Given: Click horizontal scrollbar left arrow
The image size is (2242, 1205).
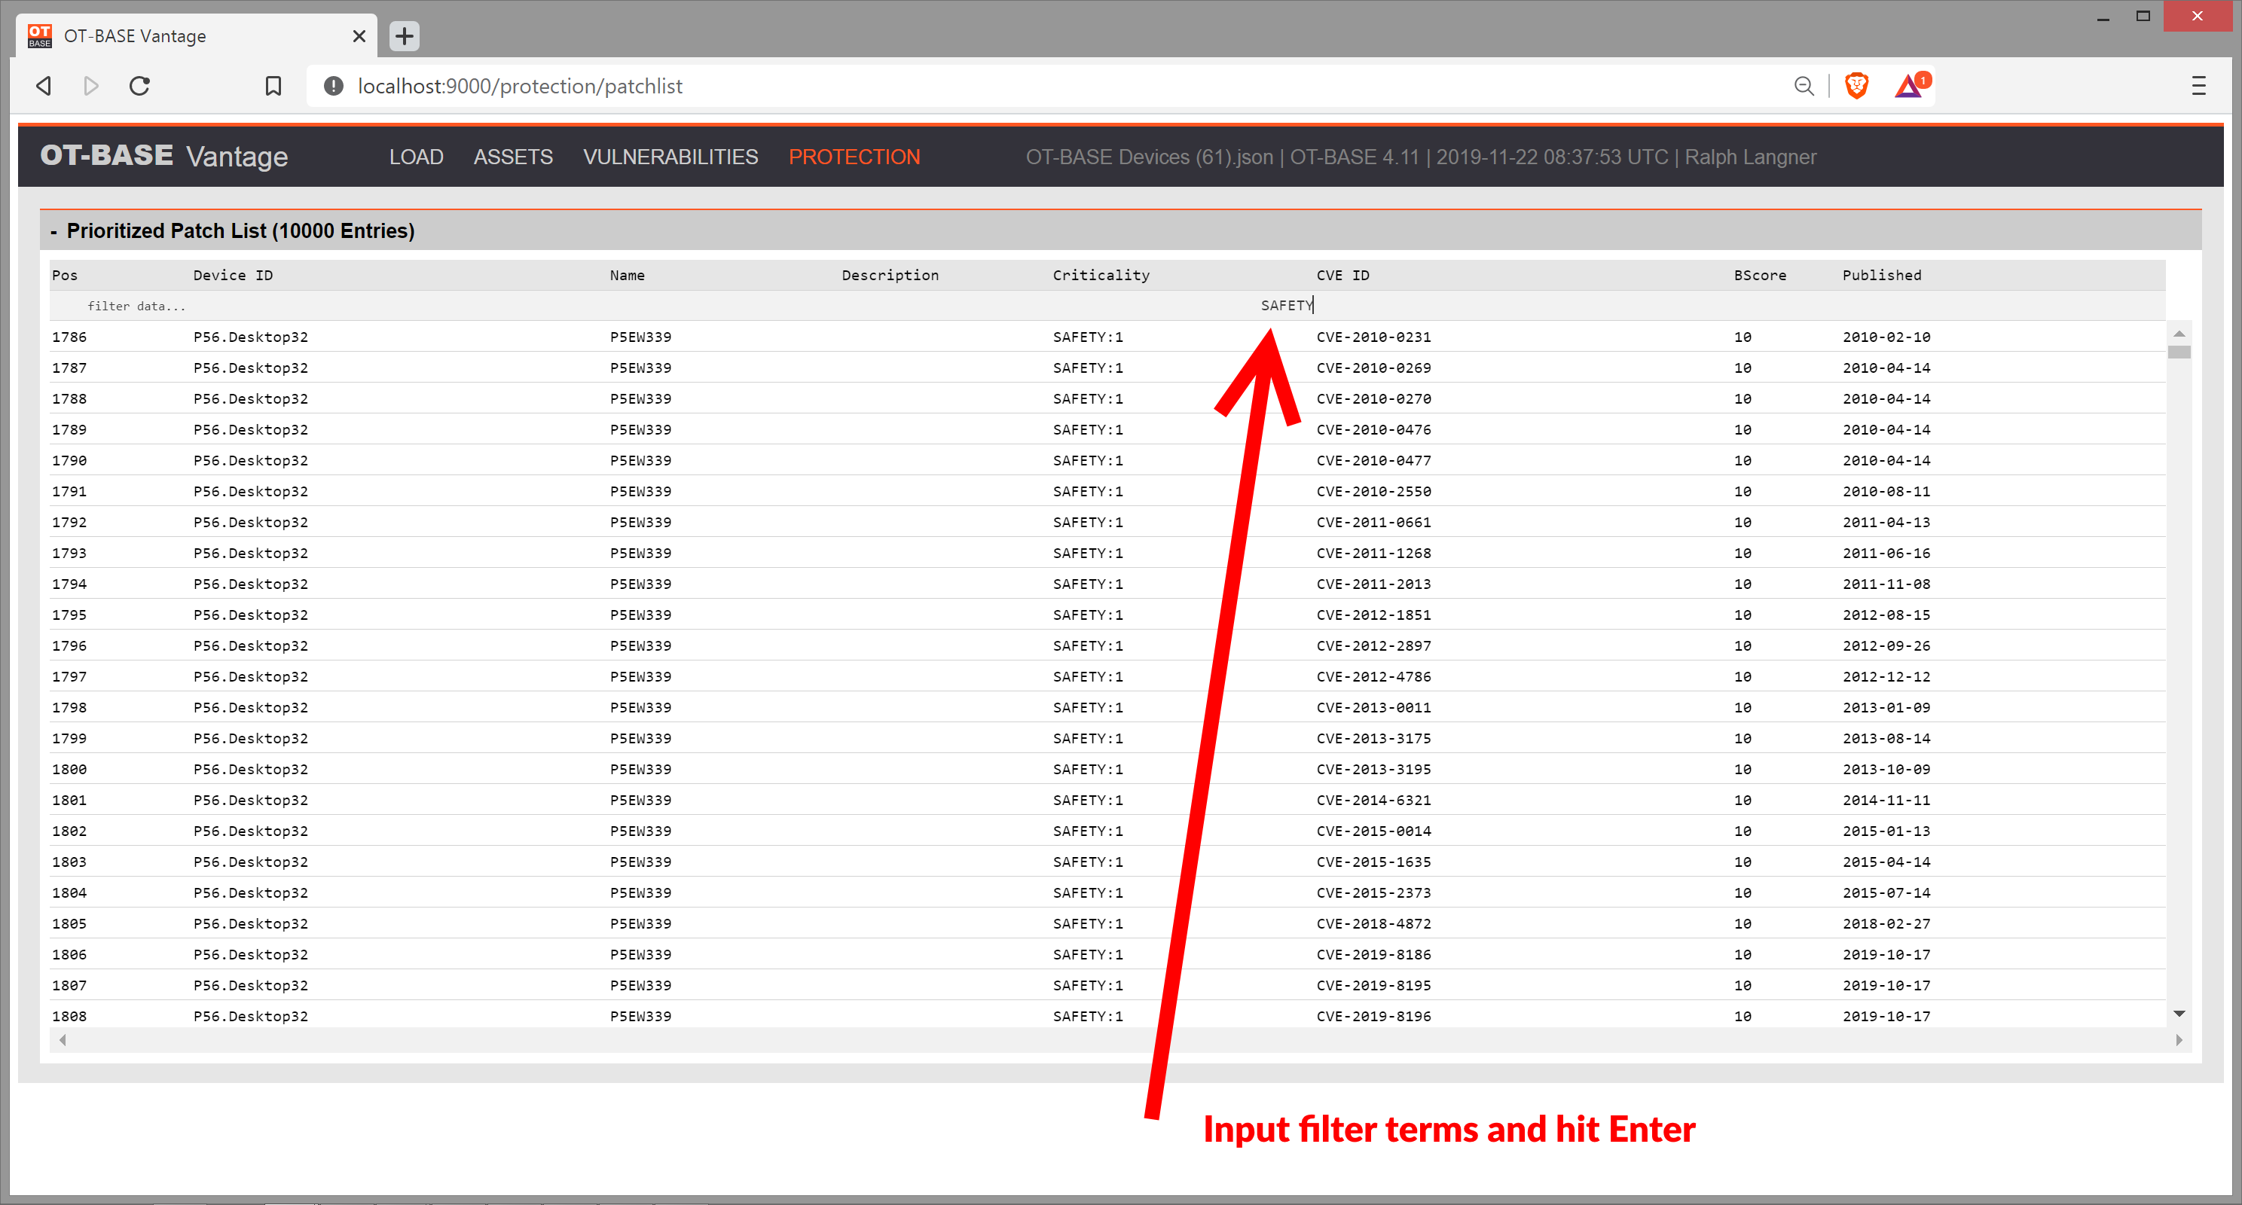Looking at the screenshot, I should [63, 1040].
